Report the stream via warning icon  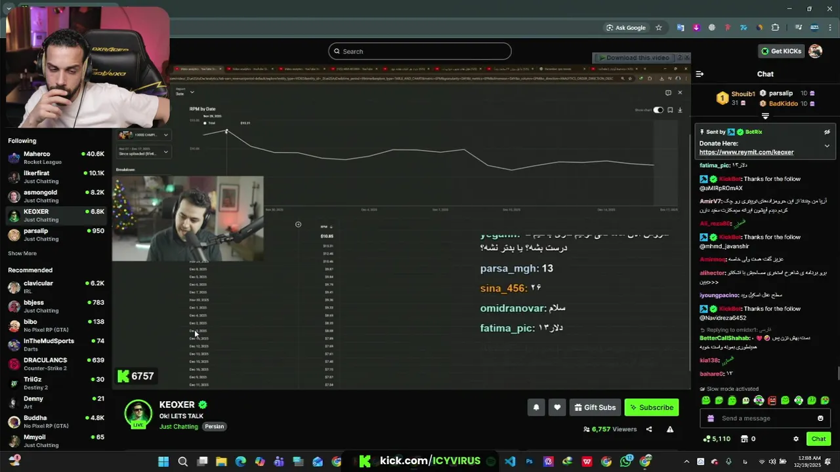(670, 429)
